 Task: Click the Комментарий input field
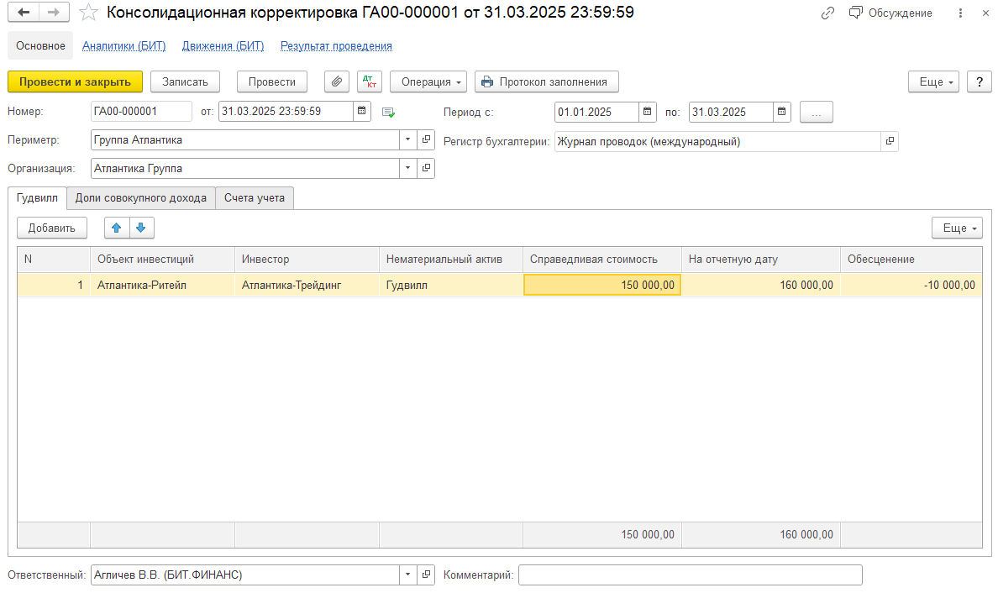click(x=690, y=575)
